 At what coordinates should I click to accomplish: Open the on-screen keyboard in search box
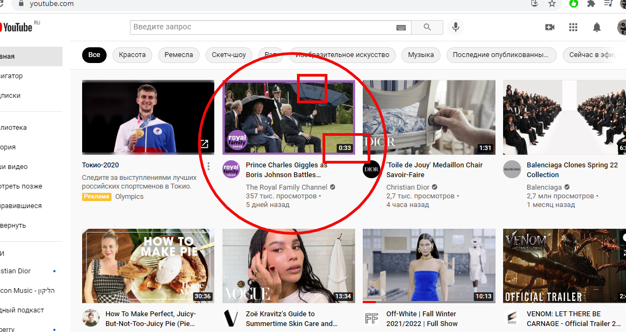[401, 27]
